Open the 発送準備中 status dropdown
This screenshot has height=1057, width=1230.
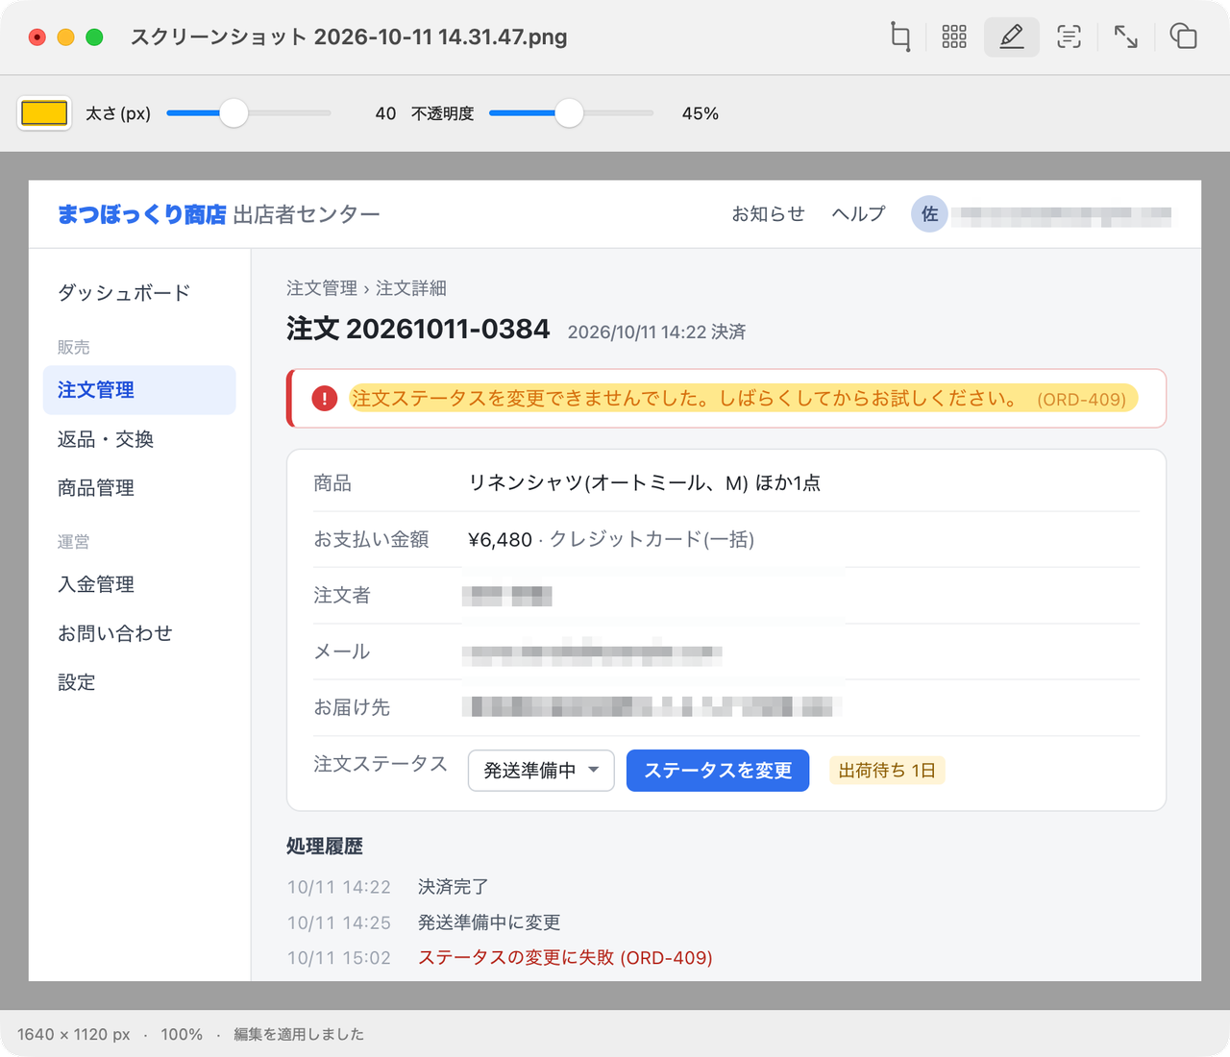pos(541,771)
